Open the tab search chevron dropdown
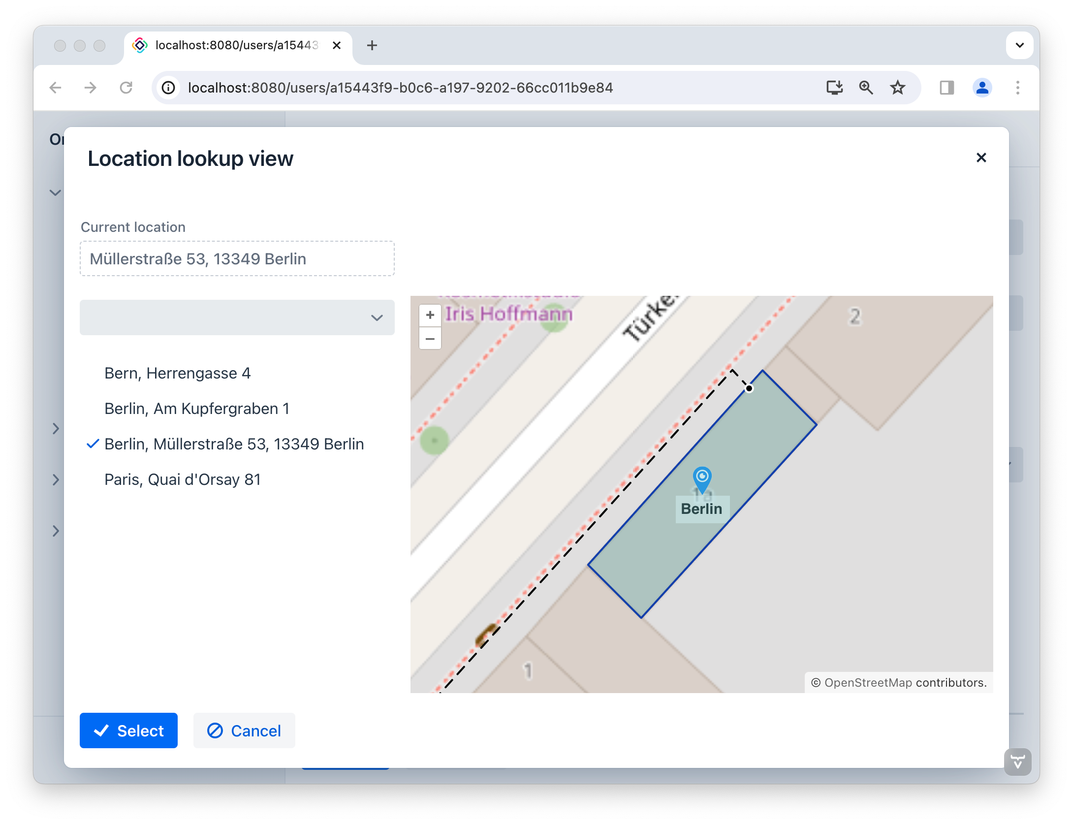This screenshot has width=1073, height=825. click(x=1019, y=45)
